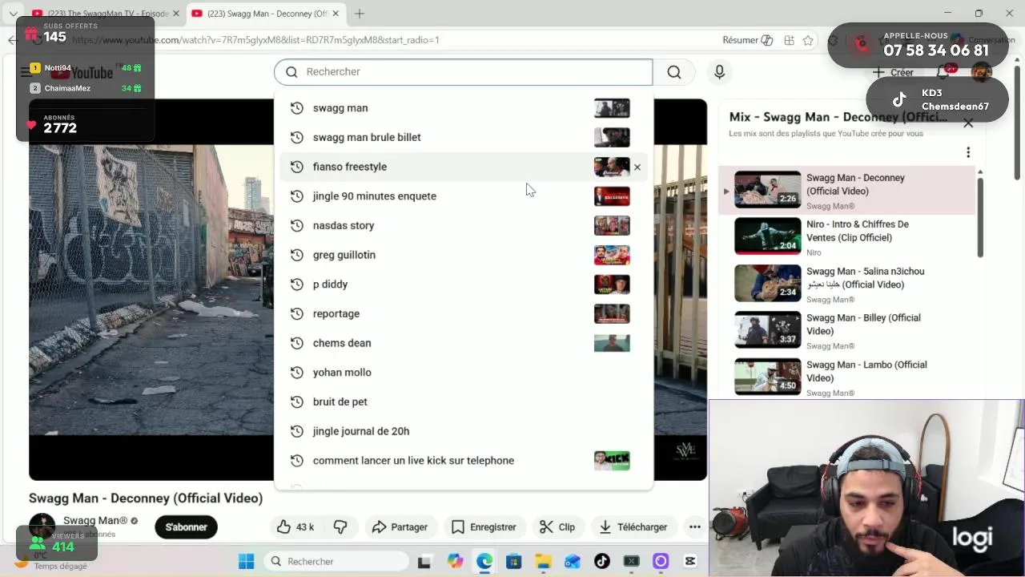Select the 'swagg man' search suggestion
Image resolution: width=1025 pixels, height=577 pixels.
click(463, 108)
